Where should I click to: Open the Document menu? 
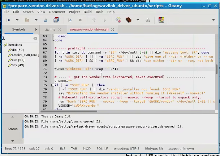57,12
